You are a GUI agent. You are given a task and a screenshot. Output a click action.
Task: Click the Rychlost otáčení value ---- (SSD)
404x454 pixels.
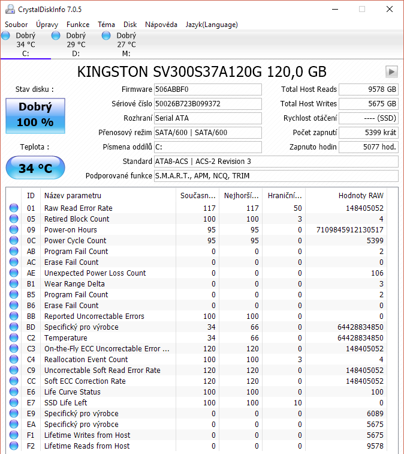pos(369,118)
